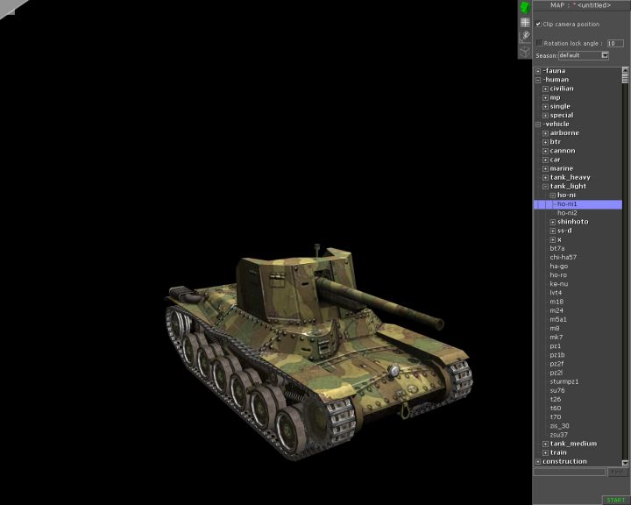The width and height of the screenshot is (631, 505).
Task: Select ho-ni2 in the tree
Action: 567,213
